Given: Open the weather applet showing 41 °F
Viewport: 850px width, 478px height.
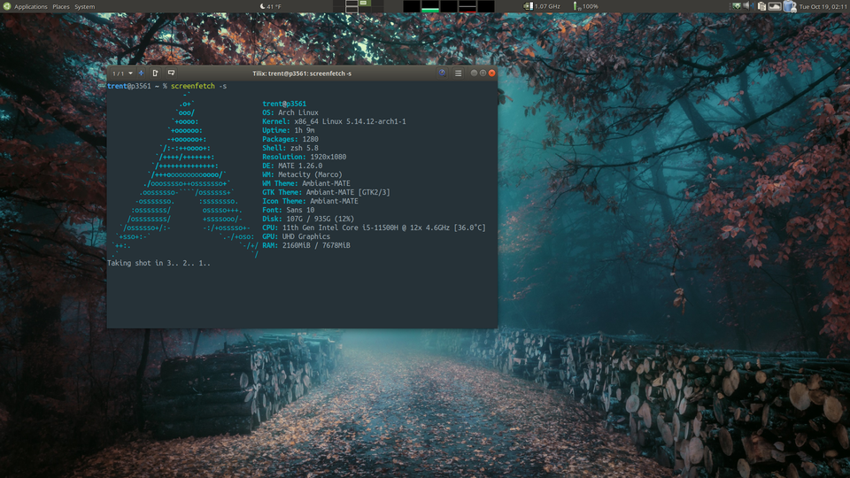Looking at the screenshot, I should click(270, 6).
